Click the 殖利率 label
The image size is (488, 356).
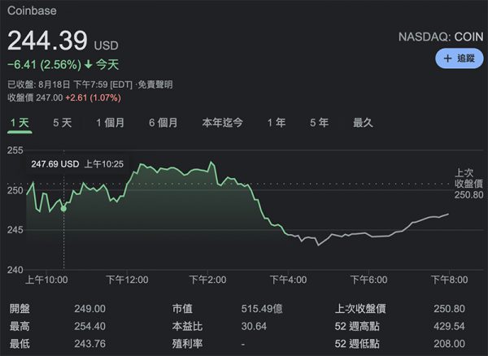187,344
